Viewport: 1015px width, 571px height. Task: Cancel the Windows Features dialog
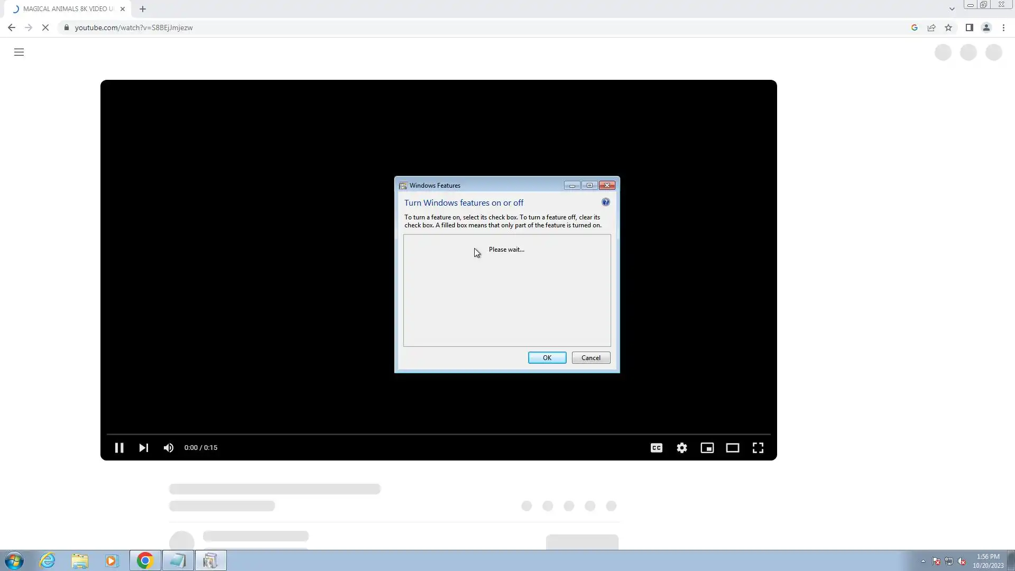click(590, 358)
